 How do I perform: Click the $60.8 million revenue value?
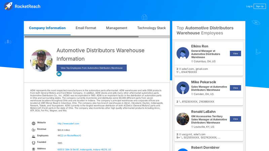click(x=64, y=130)
